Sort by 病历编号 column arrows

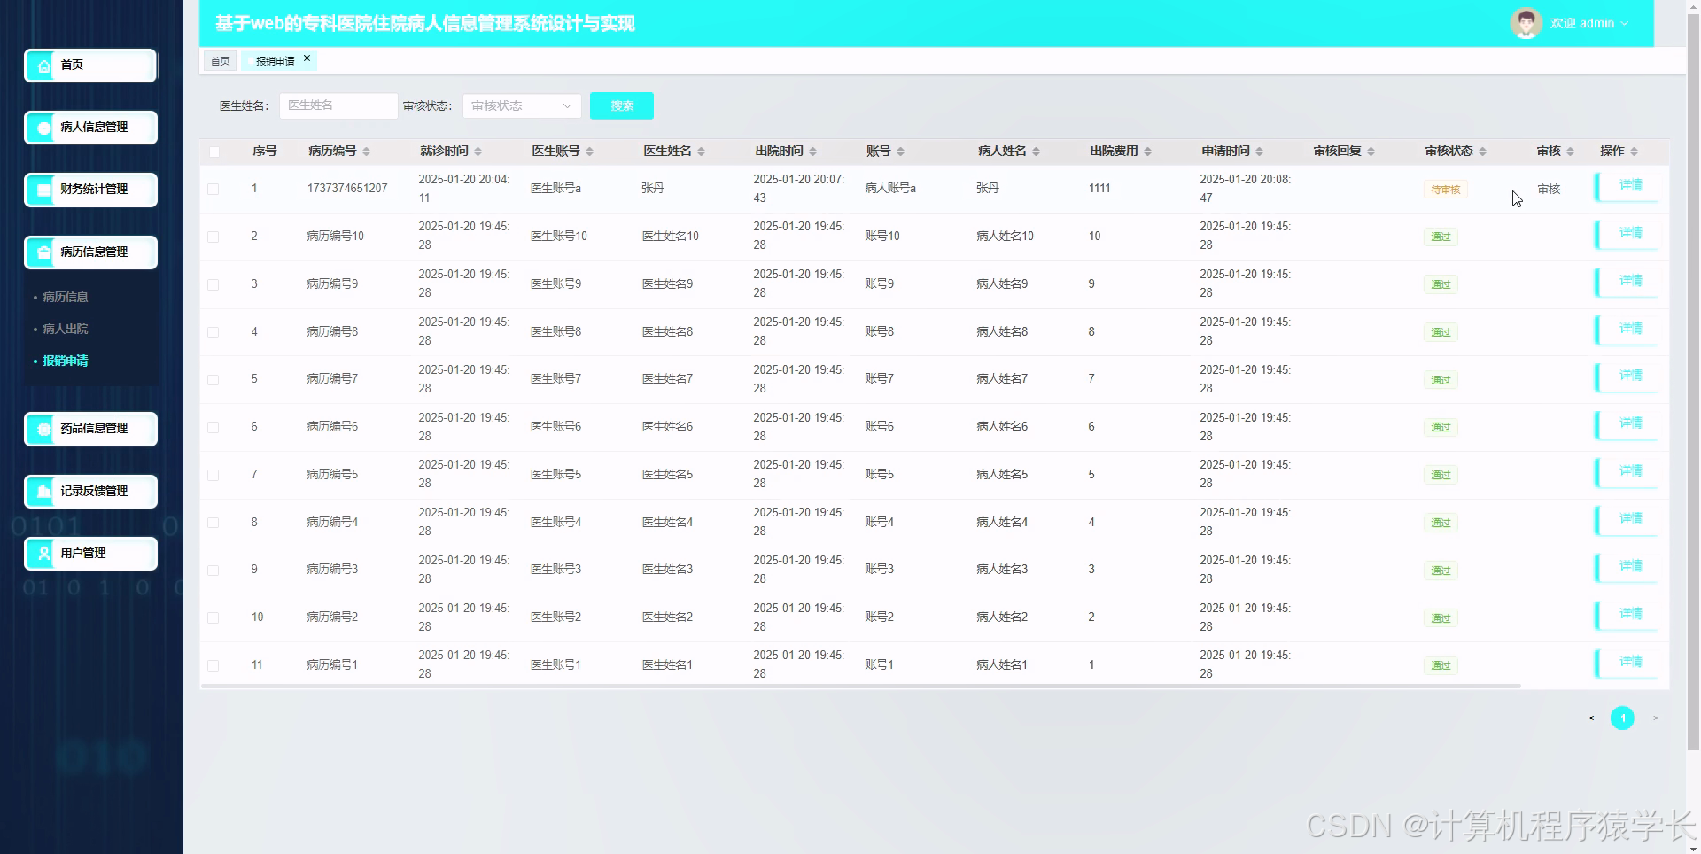[x=366, y=151]
